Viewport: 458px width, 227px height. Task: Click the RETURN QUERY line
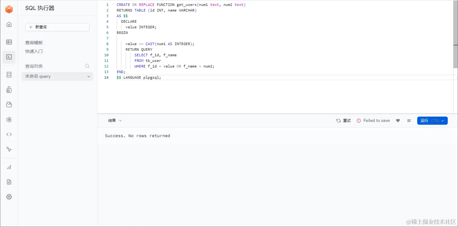click(x=139, y=49)
